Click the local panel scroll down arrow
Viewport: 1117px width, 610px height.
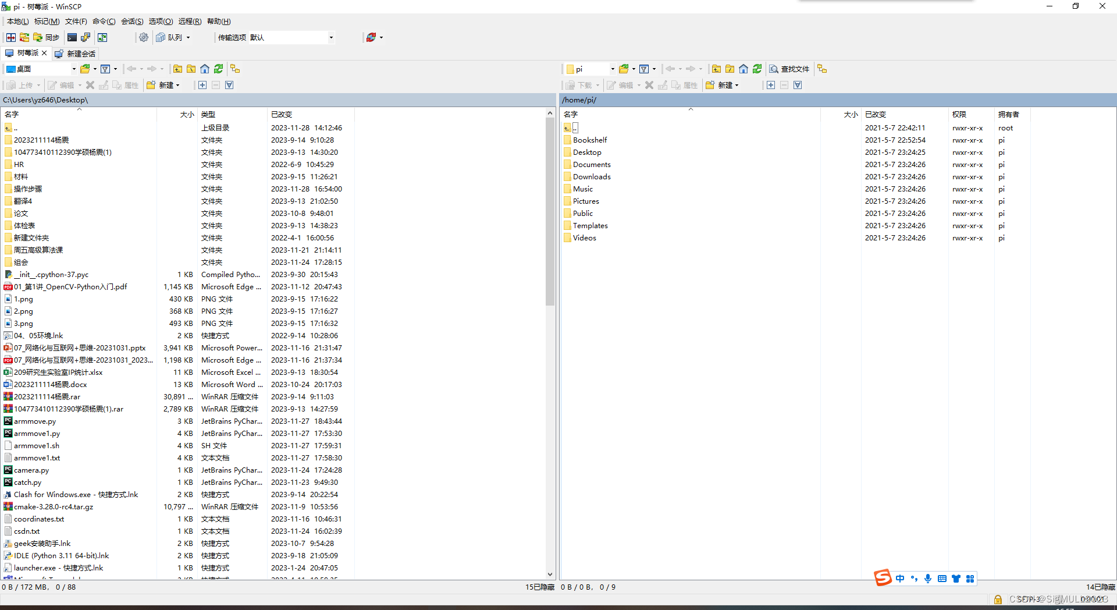[550, 574]
